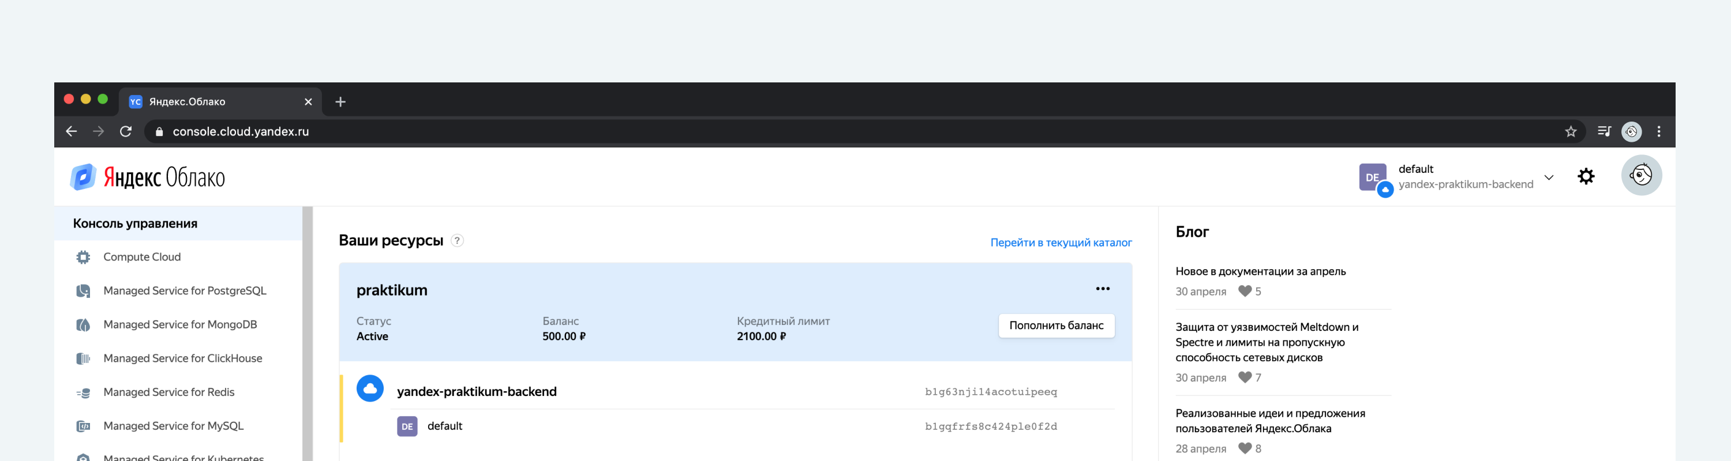Click the browser profile avatar in toolbar

point(1632,131)
